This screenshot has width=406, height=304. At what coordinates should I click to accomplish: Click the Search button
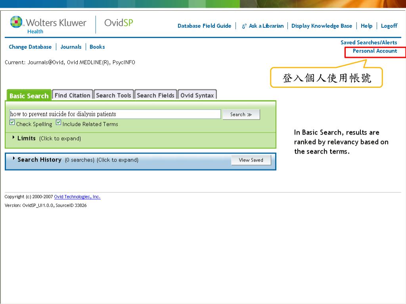point(241,114)
